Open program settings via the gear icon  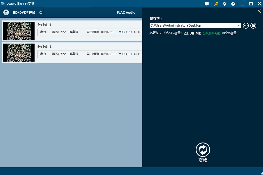tap(224, 4)
